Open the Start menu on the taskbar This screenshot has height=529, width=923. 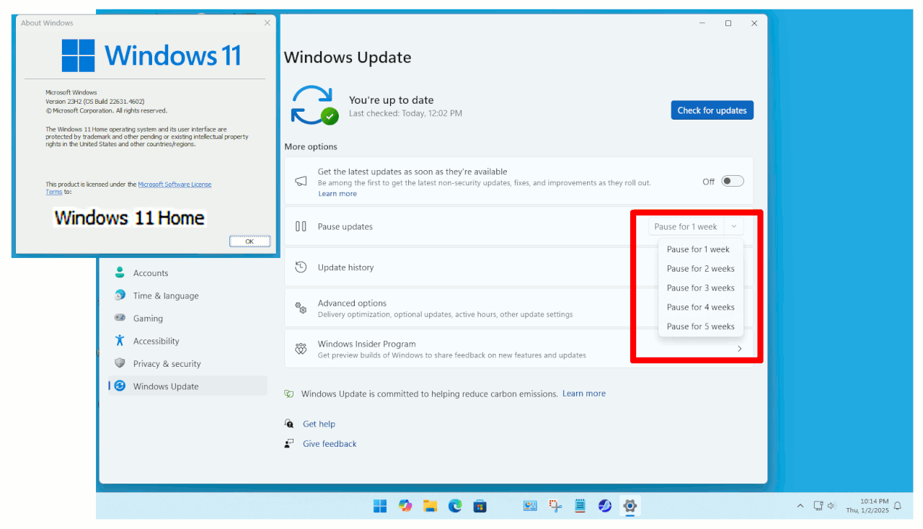click(380, 506)
